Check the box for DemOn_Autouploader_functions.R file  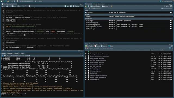point(86,56)
